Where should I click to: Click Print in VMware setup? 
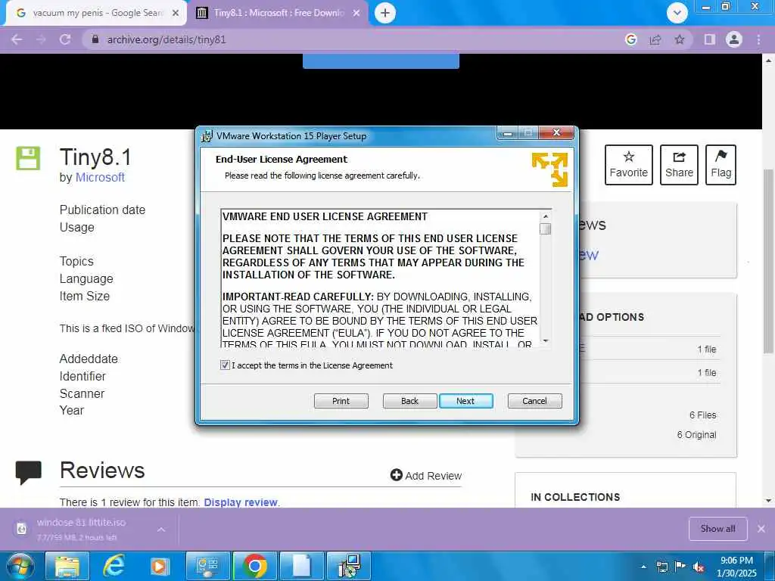pos(341,401)
